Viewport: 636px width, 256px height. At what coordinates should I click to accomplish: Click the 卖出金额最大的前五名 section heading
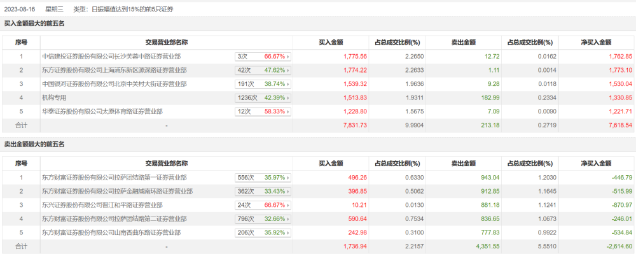[34, 145]
